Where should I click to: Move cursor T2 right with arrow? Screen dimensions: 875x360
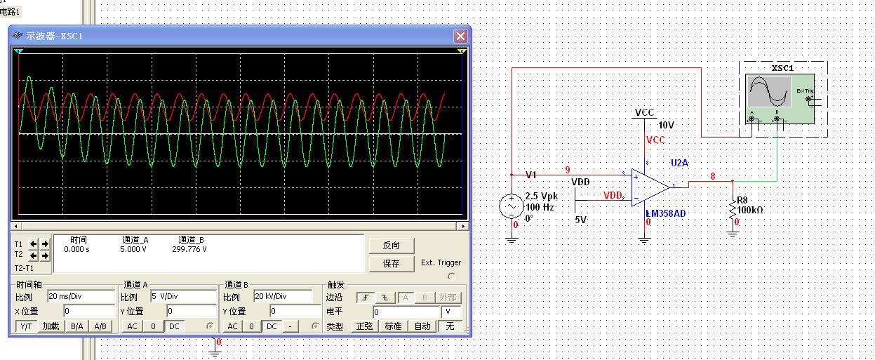[45, 255]
